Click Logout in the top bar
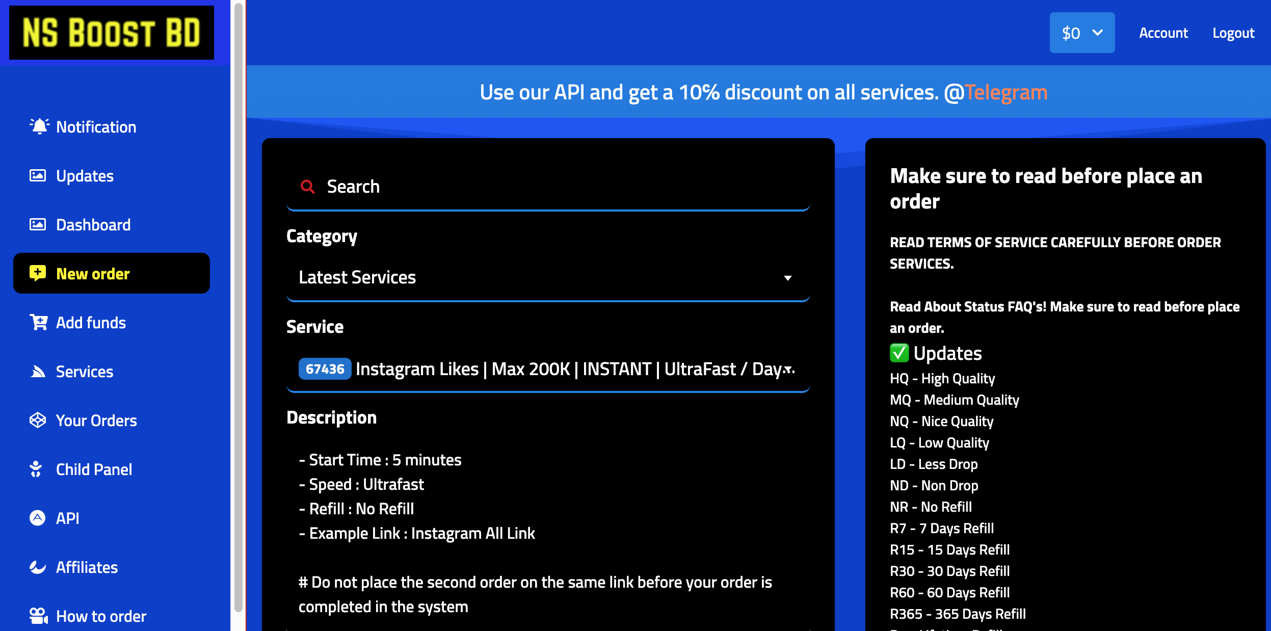 (x=1233, y=33)
